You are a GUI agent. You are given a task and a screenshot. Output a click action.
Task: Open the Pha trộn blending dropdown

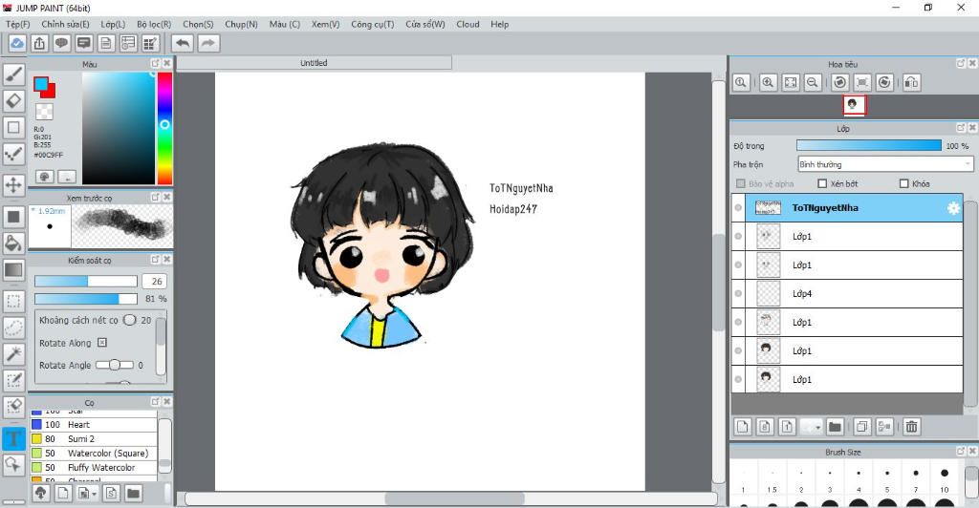point(885,164)
